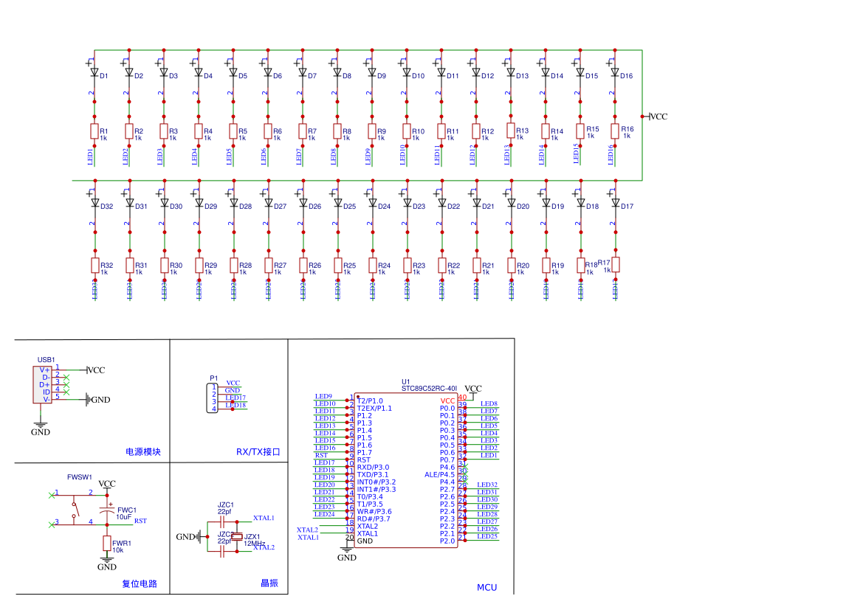This screenshot has height=610, width=863.
Task: Select the R16 resistor symbol
Action: [x=615, y=131]
